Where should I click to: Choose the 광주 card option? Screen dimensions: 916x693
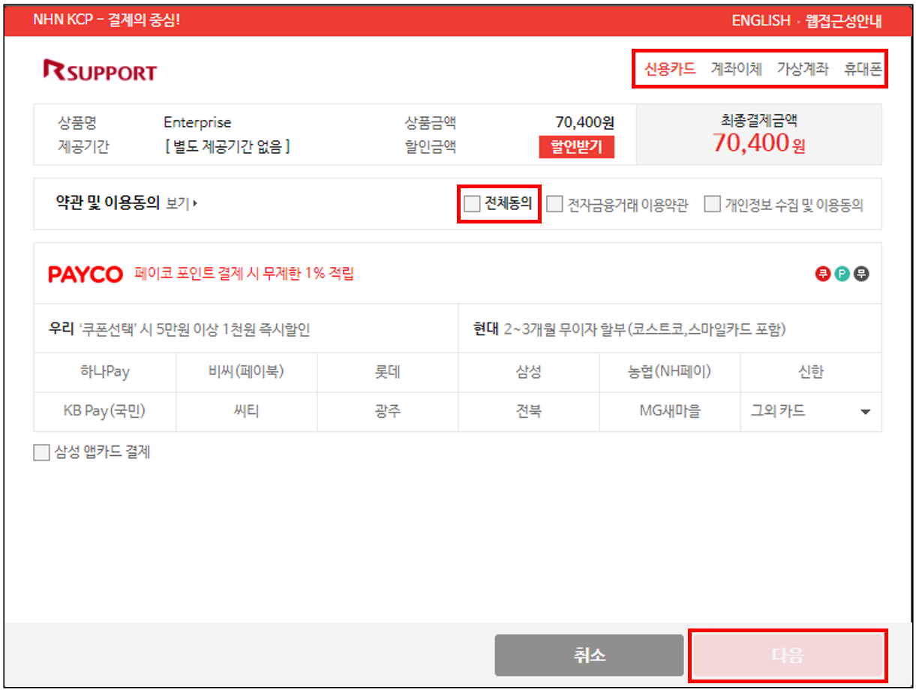pos(388,412)
